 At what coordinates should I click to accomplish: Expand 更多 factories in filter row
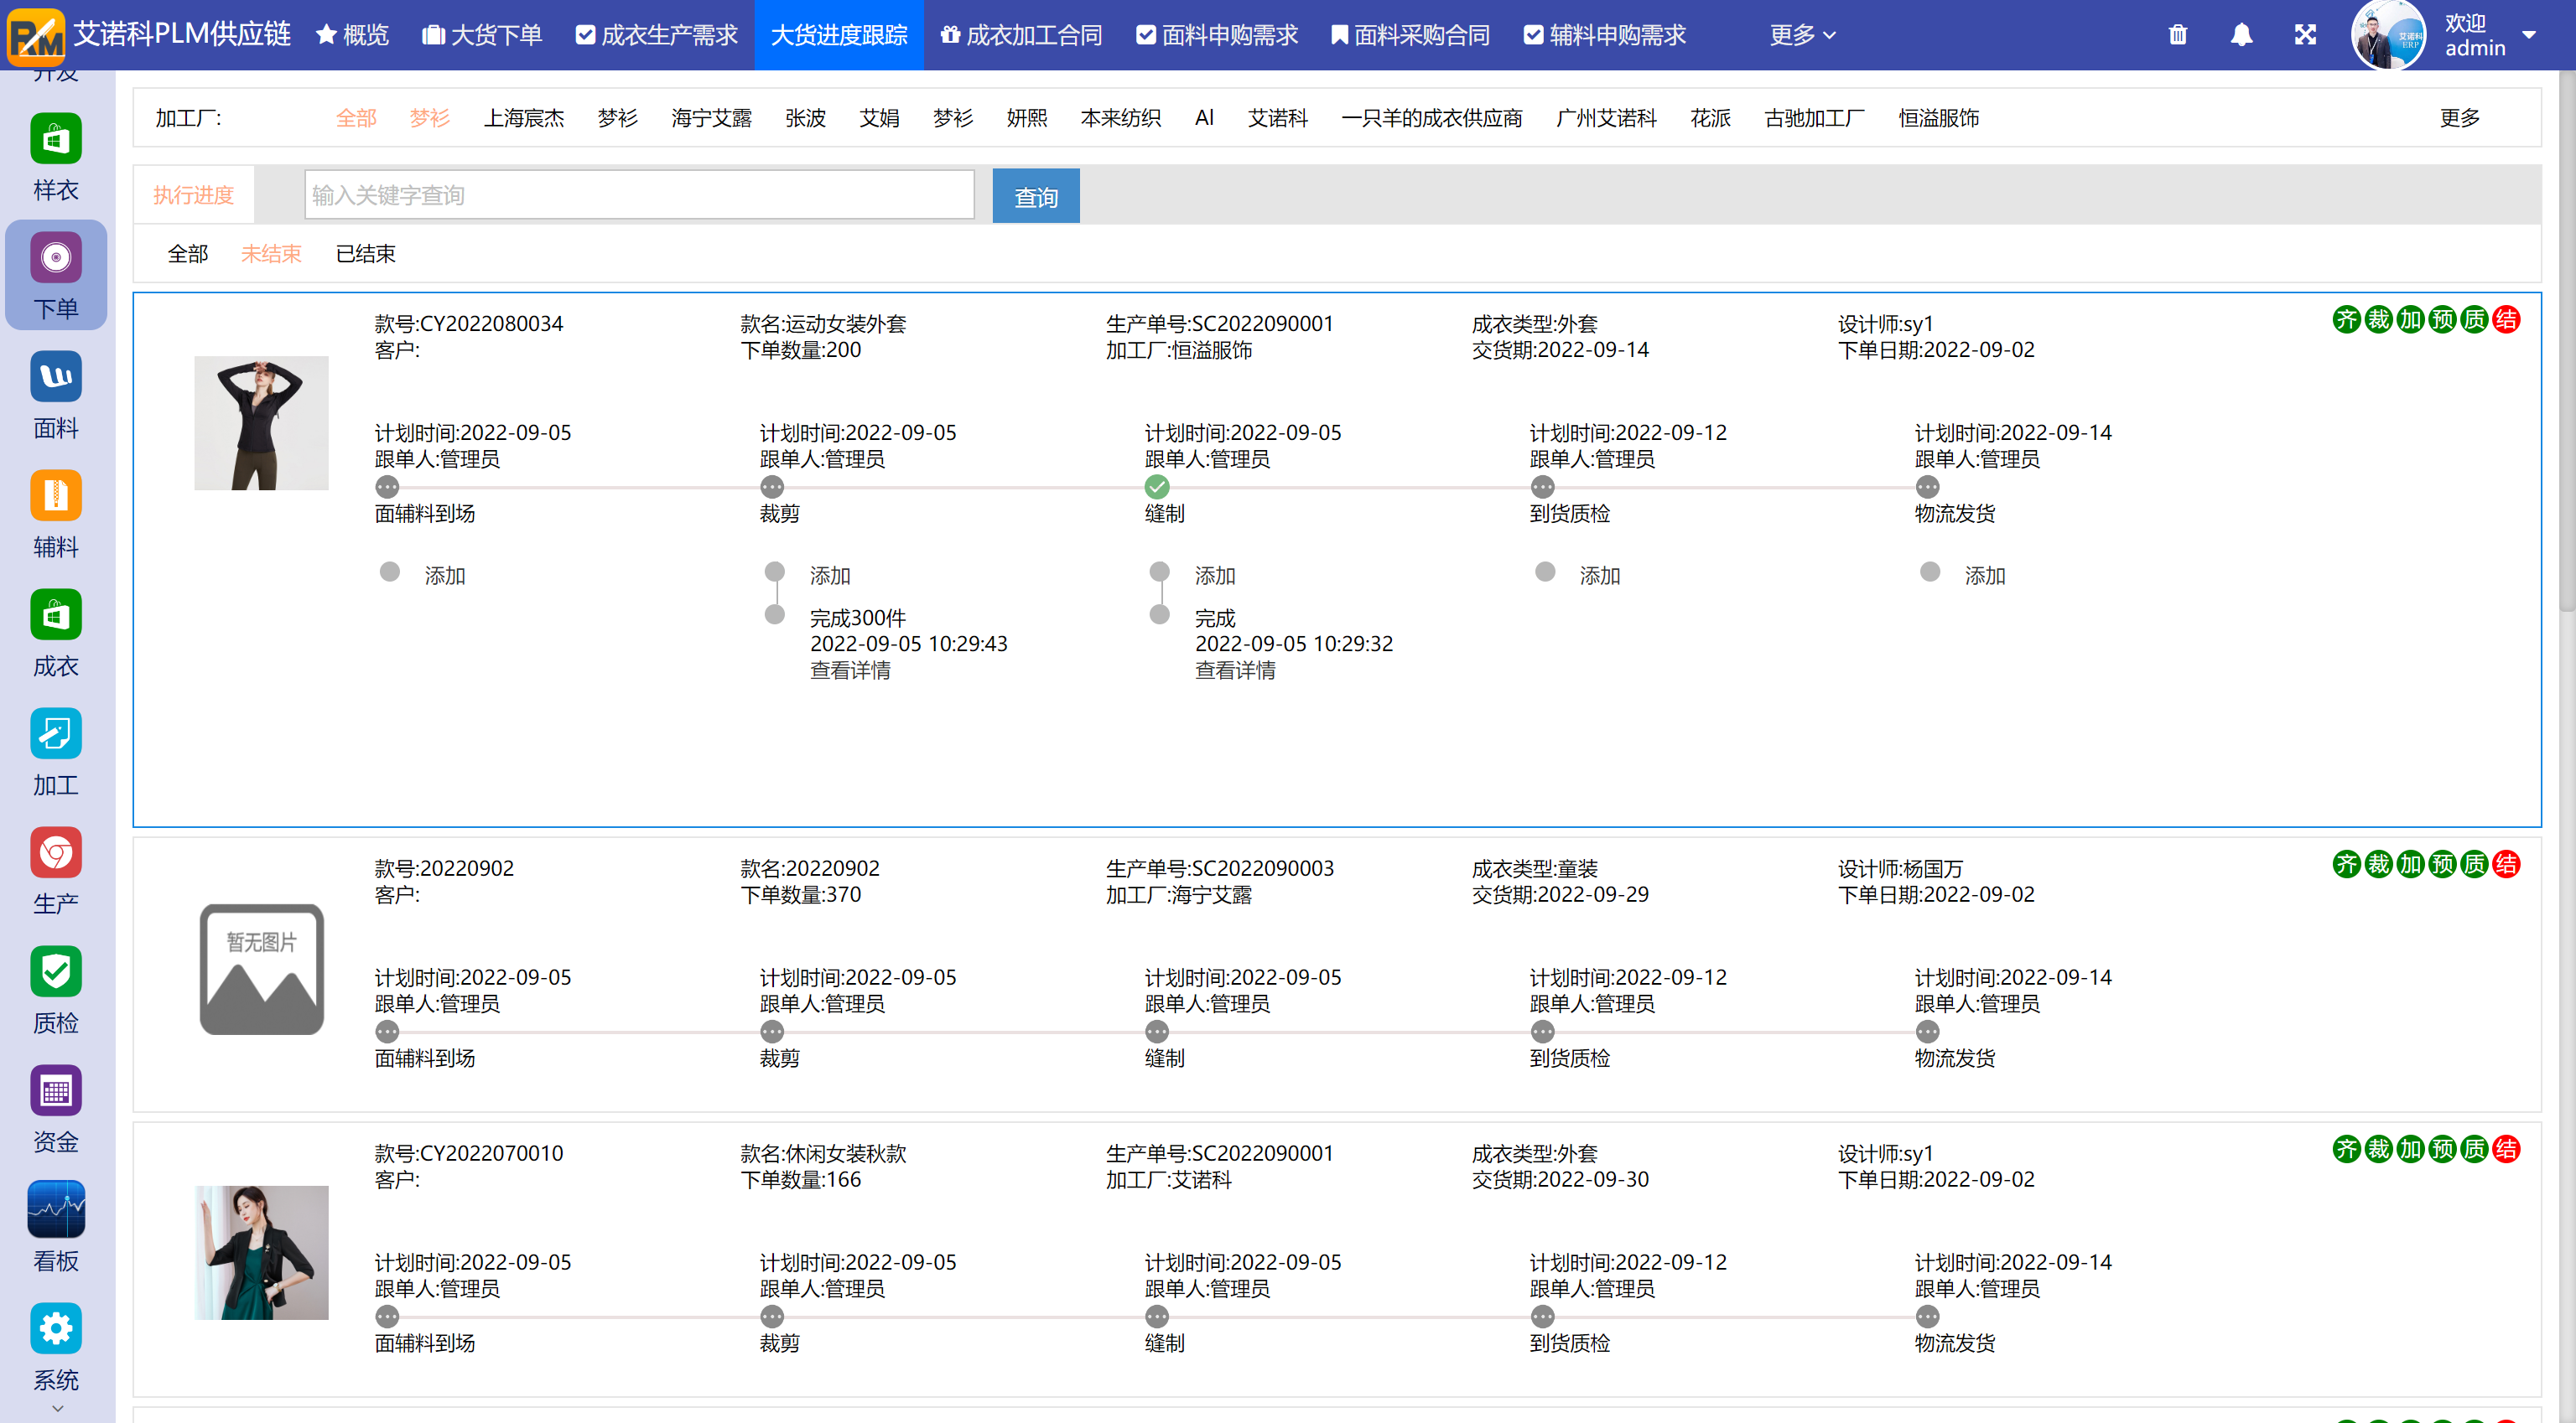2459,118
